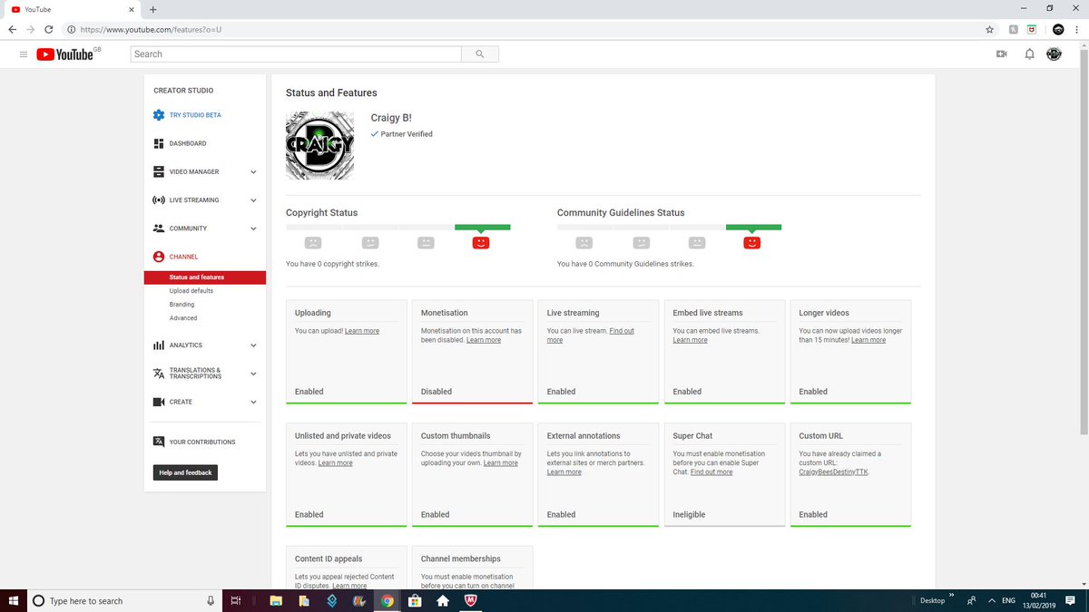Click the Channel person icon

[159, 257]
